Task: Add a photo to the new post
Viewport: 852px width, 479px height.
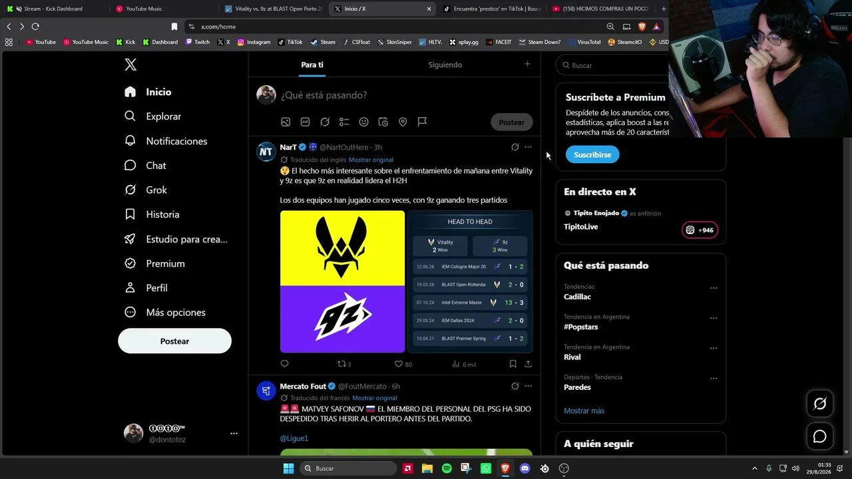Action: point(286,122)
